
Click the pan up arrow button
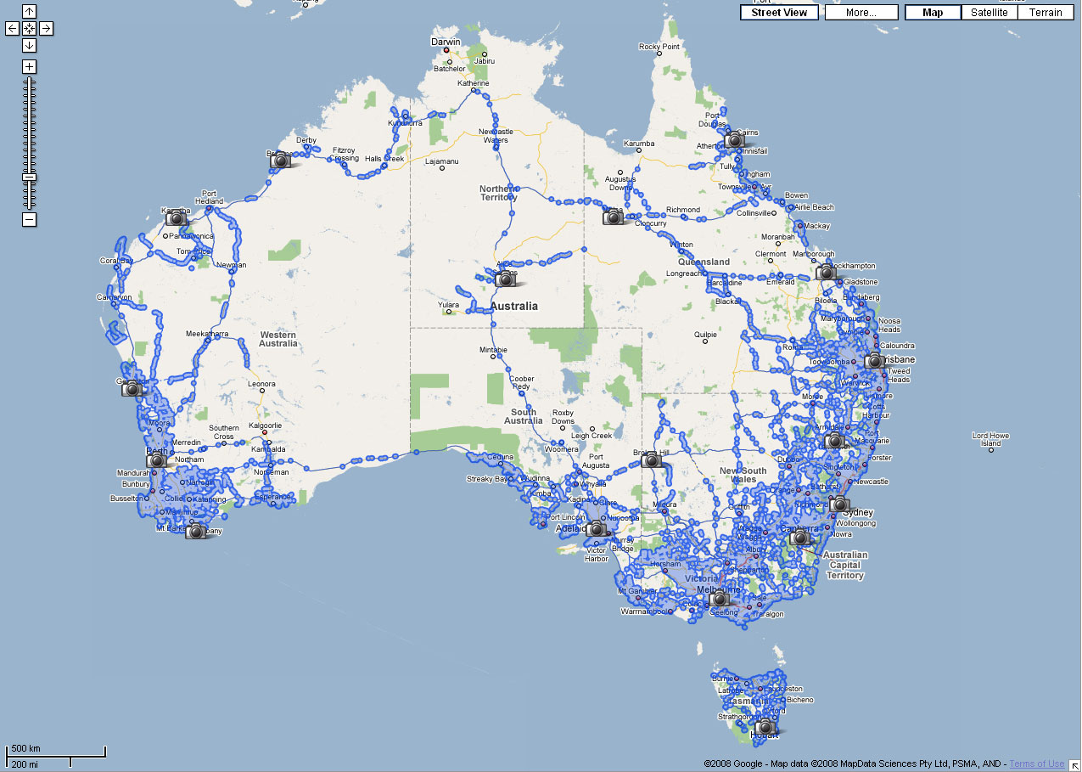[29, 12]
